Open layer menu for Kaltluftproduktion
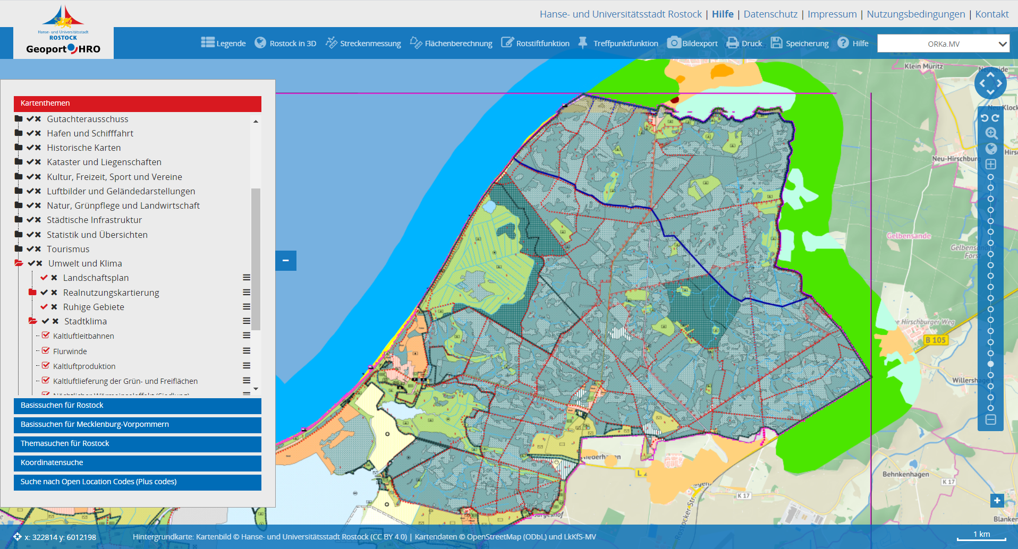This screenshot has width=1018, height=549. [x=247, y=366]
